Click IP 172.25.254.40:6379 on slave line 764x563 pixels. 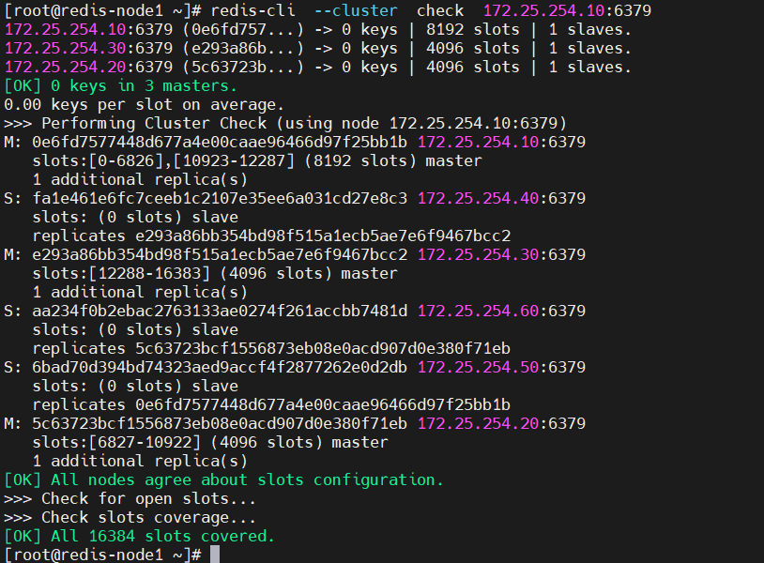(501, 198)
